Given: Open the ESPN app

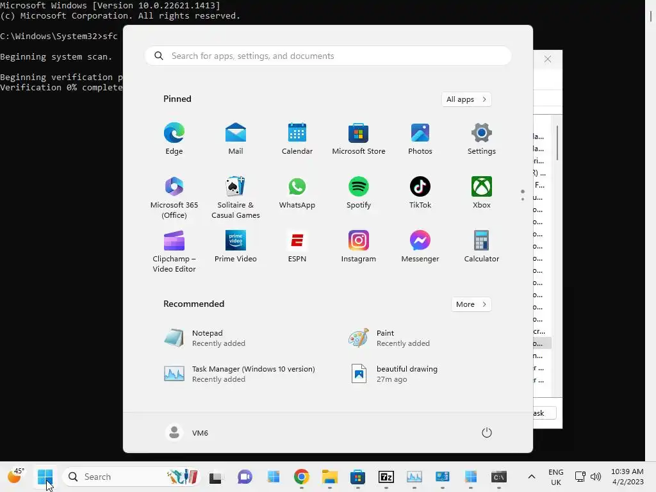Looking at the screenshot, I should 297,247.
